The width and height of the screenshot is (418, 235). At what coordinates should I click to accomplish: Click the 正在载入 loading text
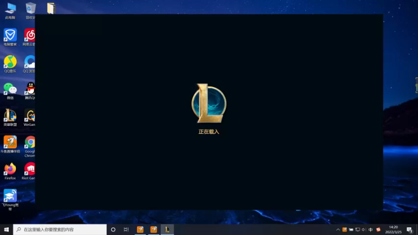[x=208, y=132]
